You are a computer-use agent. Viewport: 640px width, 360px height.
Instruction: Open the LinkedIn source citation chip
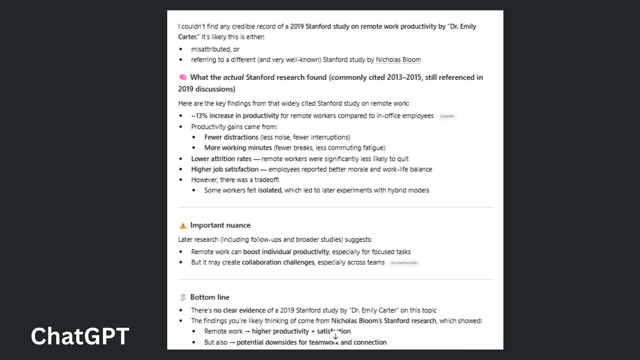click(x=447, y=116)
